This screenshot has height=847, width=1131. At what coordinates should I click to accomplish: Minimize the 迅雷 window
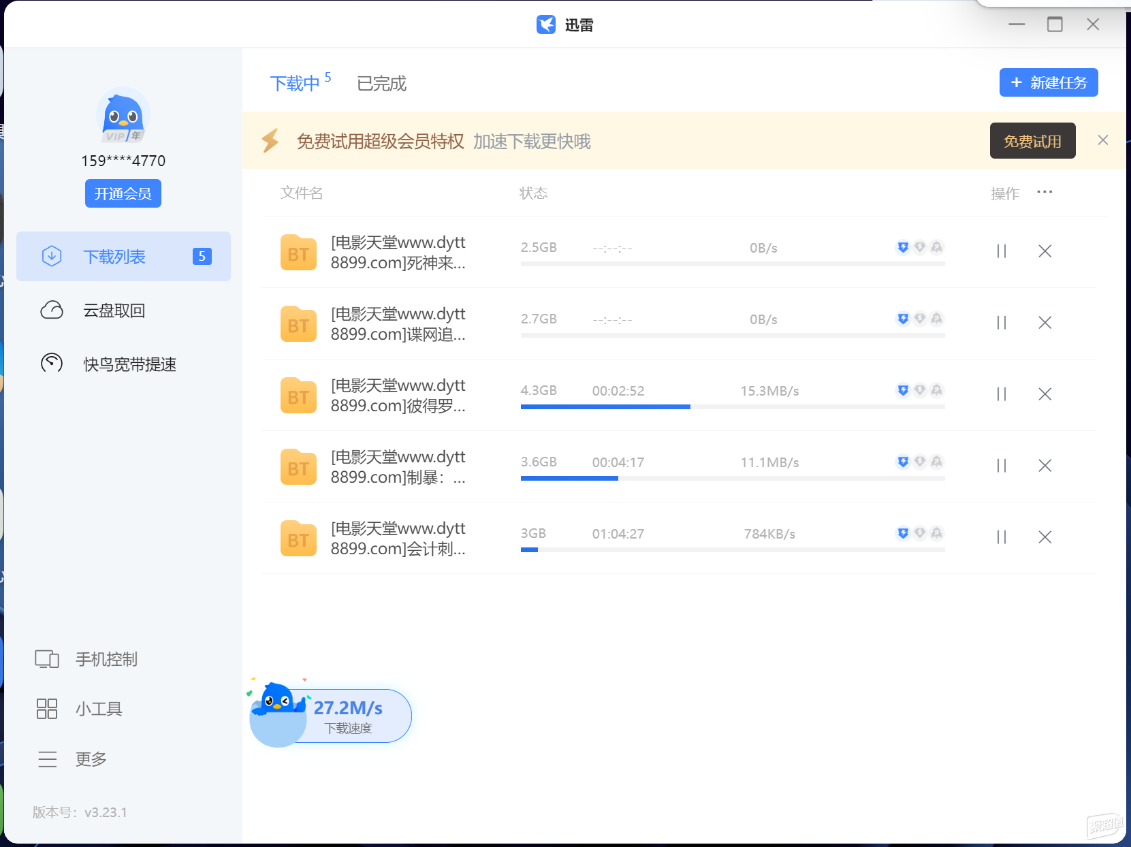tap(1017, 25)
